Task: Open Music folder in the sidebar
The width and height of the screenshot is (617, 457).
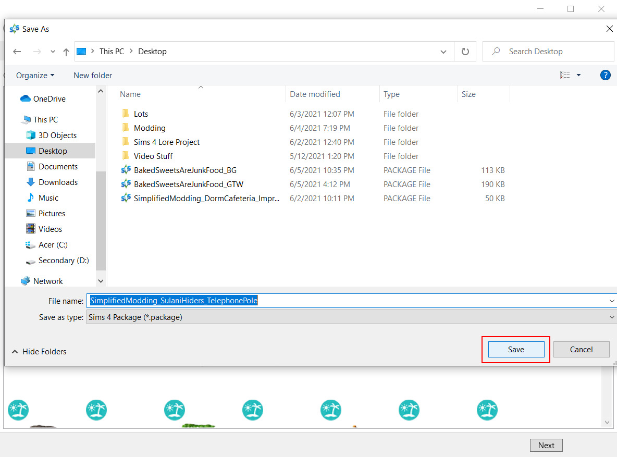Action: pyautogui.click(x=42, y=197)
